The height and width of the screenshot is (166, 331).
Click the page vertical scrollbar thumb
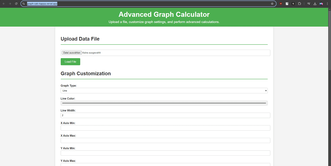pyautogui.click(x=329, y=40)
